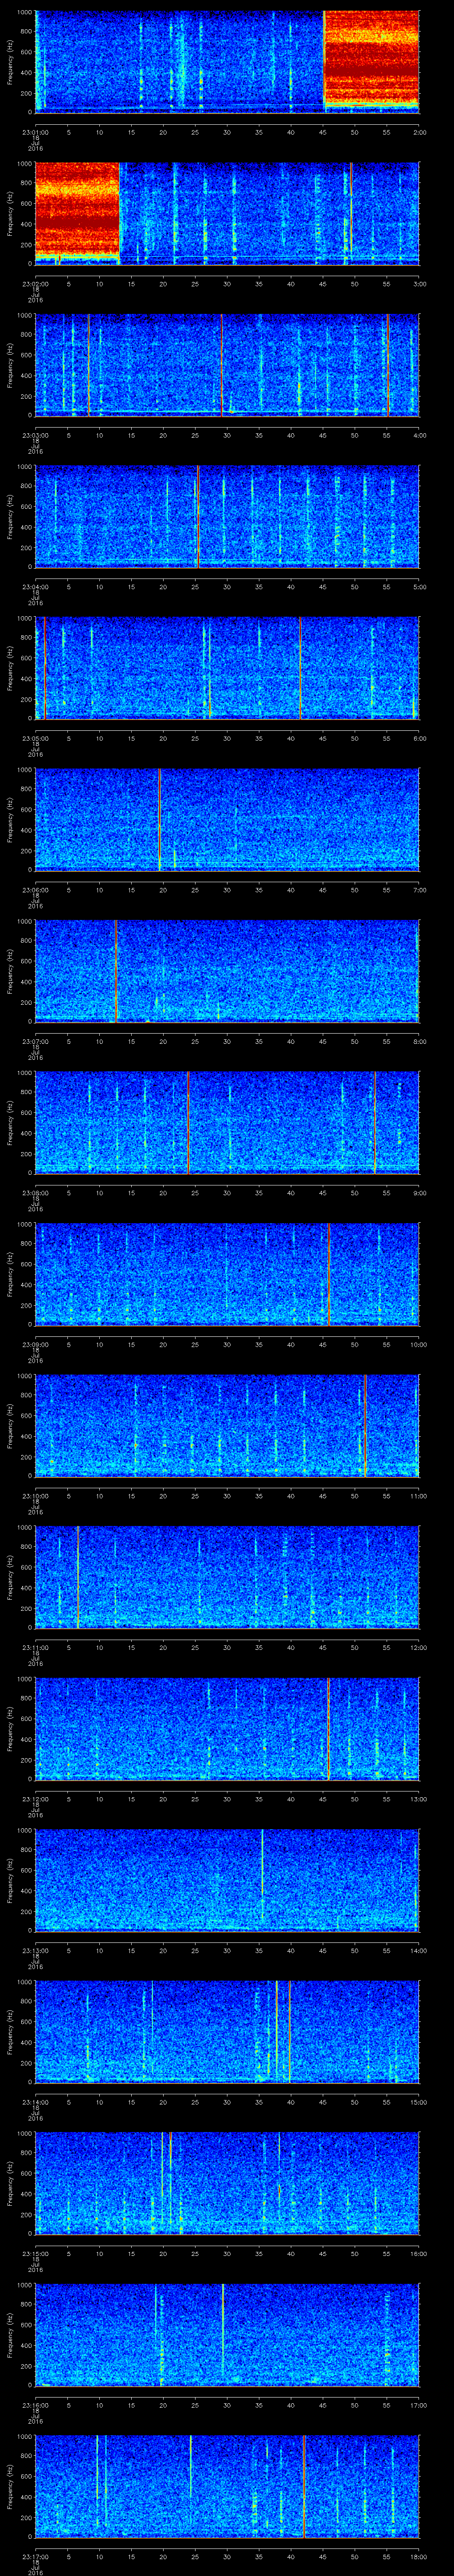Select the red high-energy band starting at 23:01:45

tap(371, 58)
